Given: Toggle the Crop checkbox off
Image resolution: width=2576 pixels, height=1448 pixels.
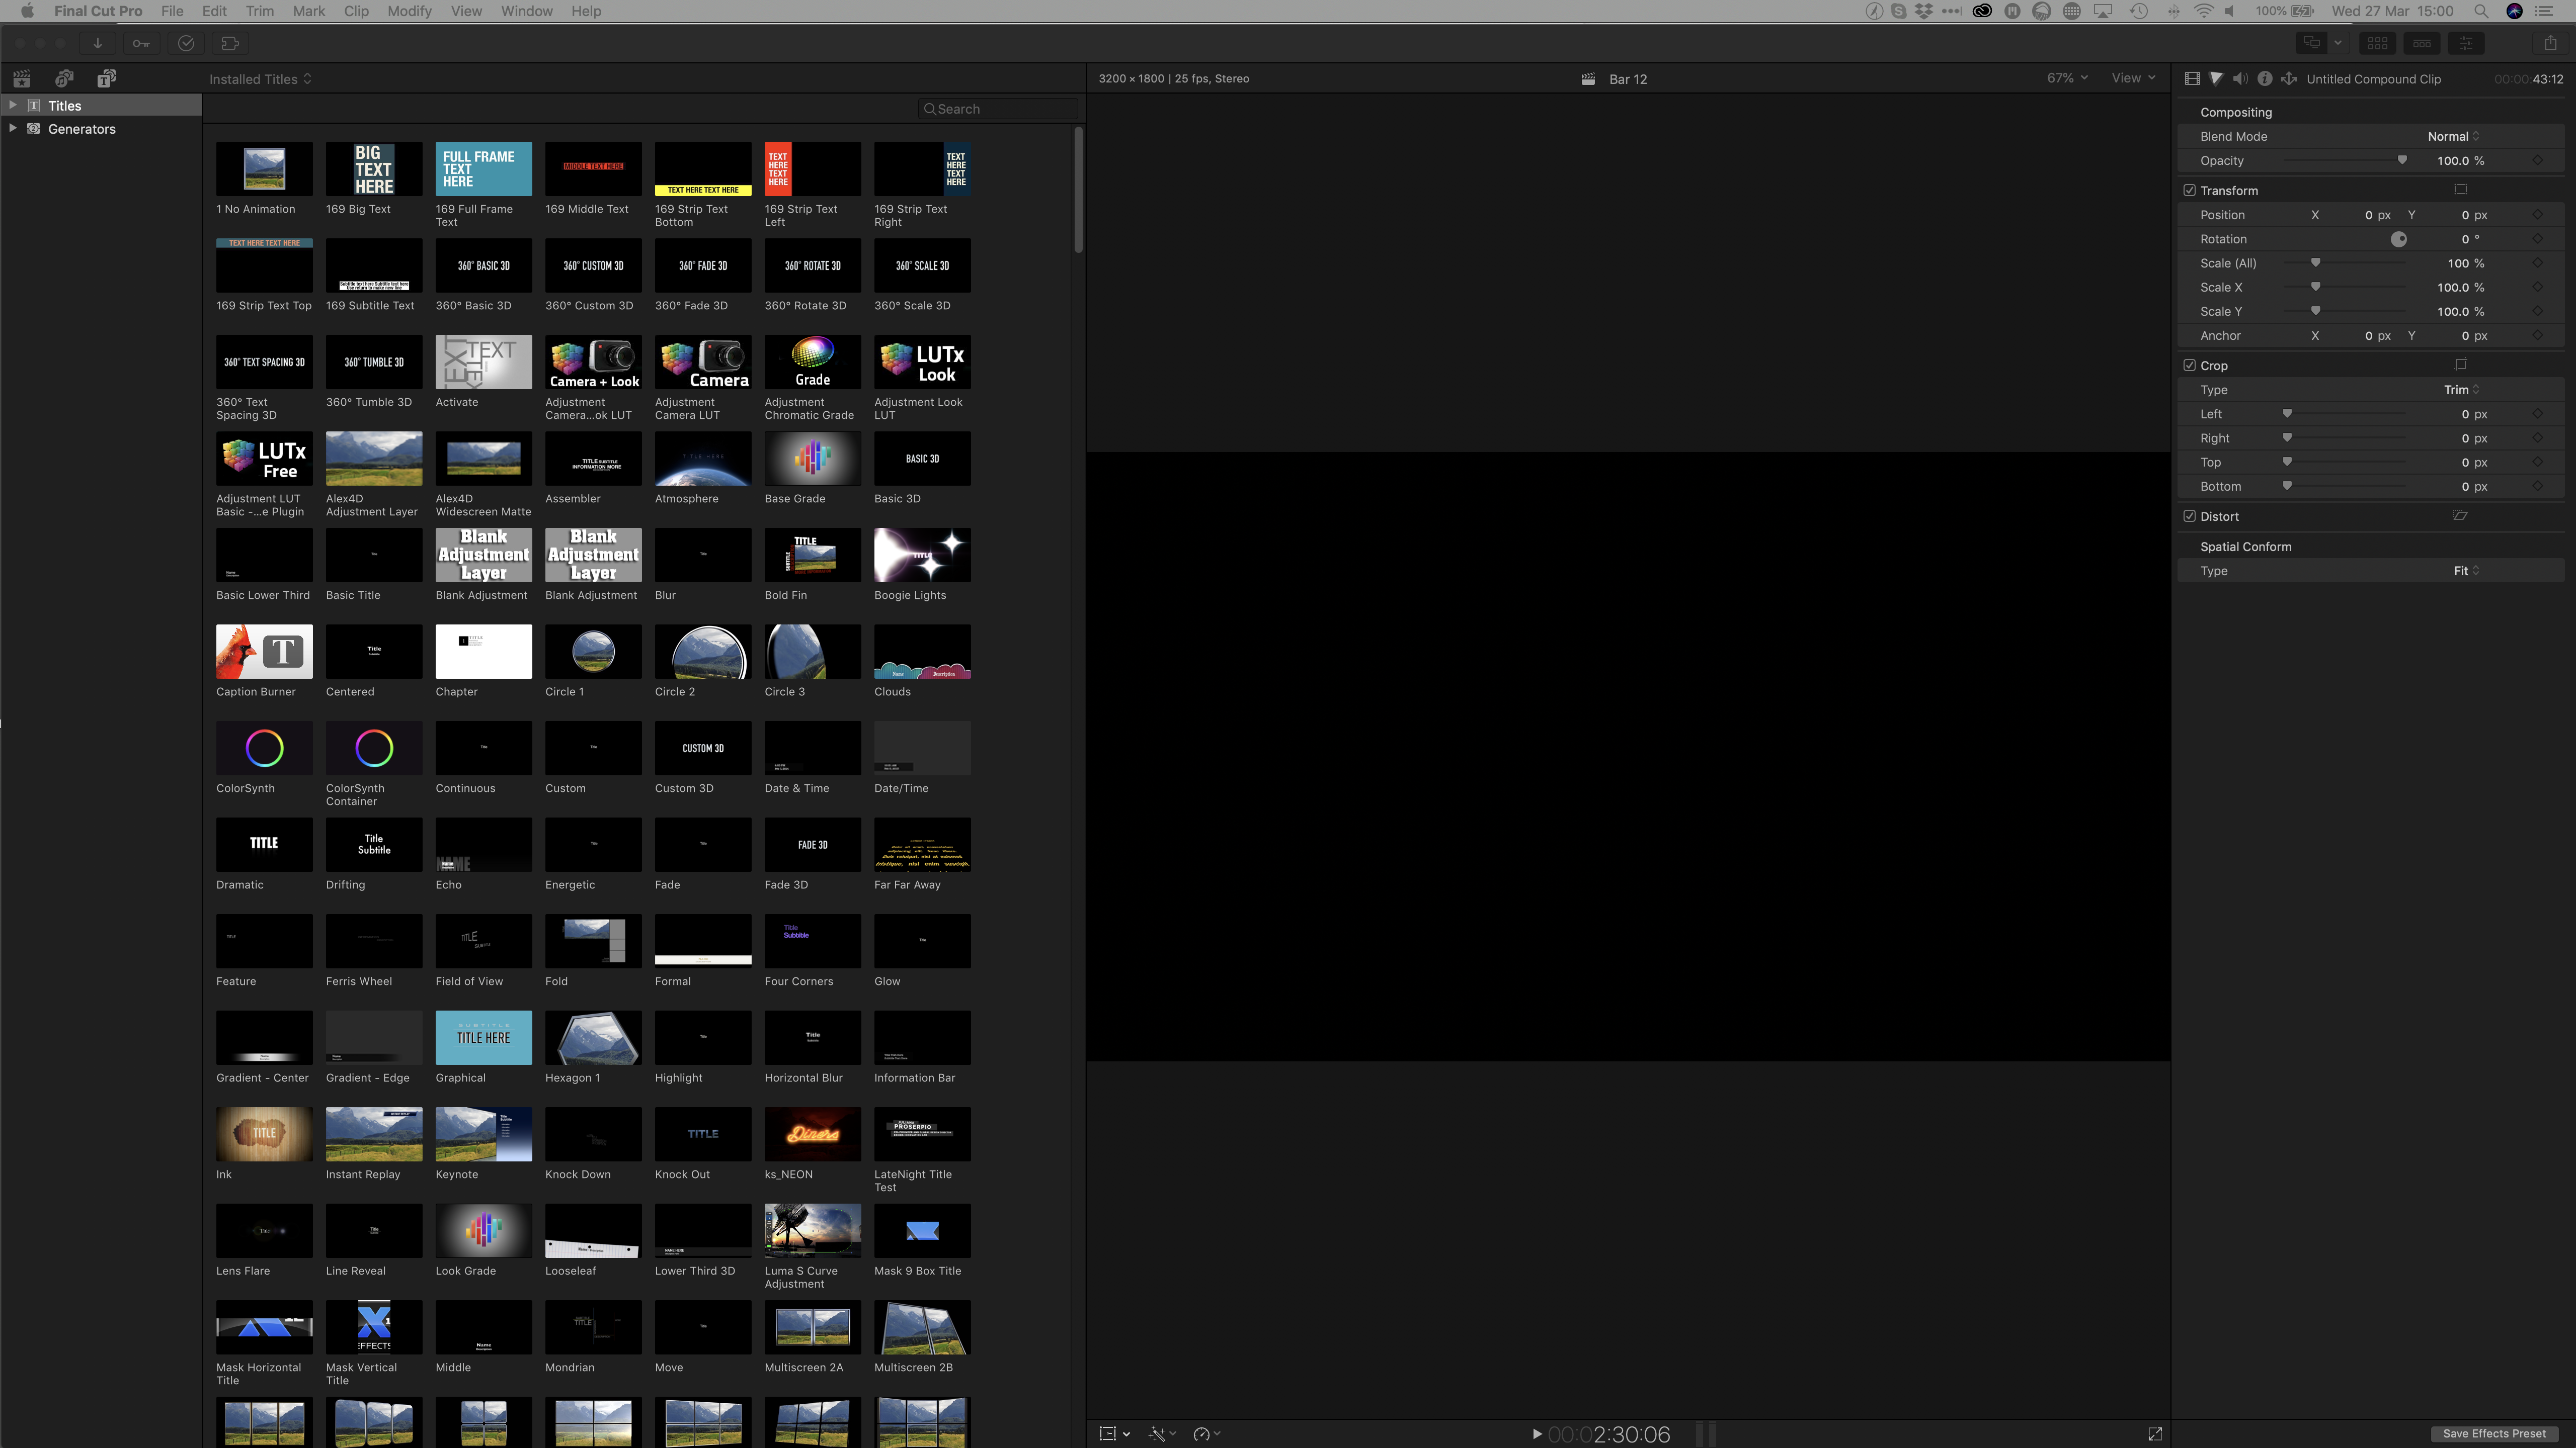Looking at the screenshot, I should click(x=2189, y=365).
